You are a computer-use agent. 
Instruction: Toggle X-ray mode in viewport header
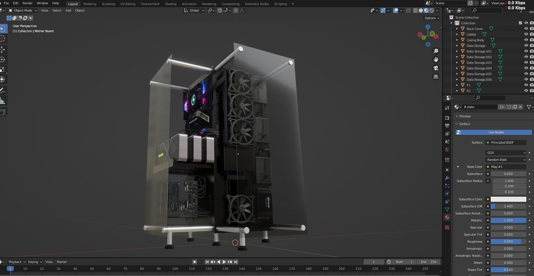408,10
